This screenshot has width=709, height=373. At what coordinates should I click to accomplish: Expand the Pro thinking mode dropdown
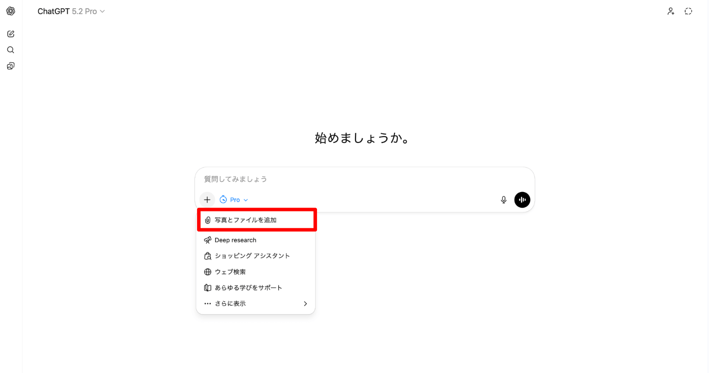(x=234, y=200)
